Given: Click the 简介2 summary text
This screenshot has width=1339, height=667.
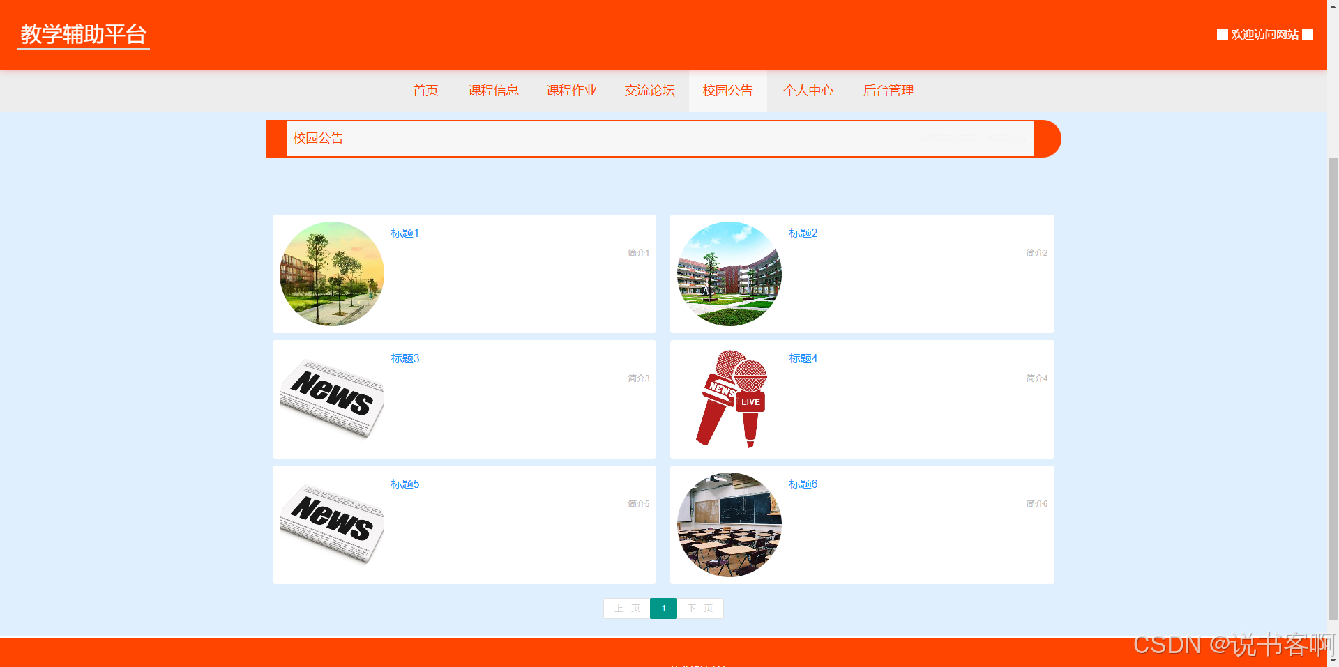Looking at the screenshot, I should (x=1036, y=253).
